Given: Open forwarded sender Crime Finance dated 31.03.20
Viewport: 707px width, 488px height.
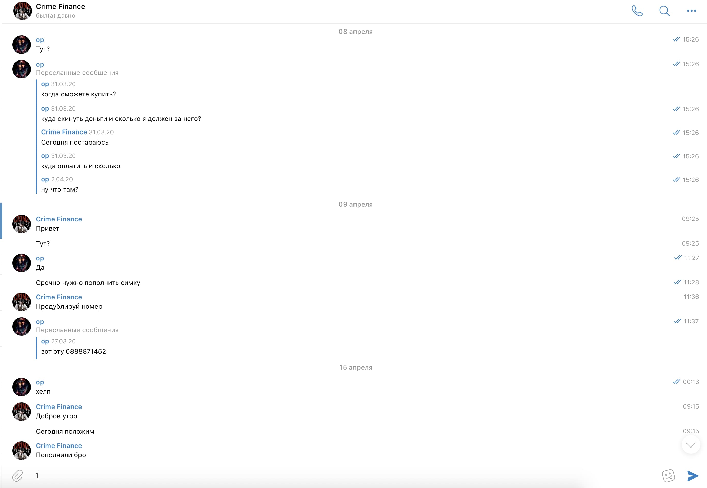Looking at the screenshot, I should 64,132.
